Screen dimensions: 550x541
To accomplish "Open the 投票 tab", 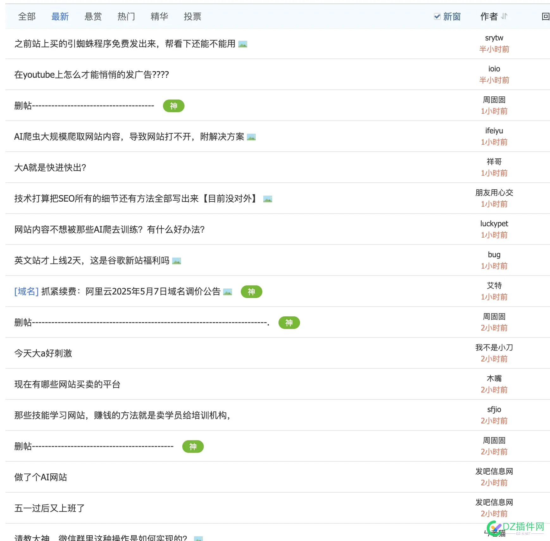I will [192, 16].
